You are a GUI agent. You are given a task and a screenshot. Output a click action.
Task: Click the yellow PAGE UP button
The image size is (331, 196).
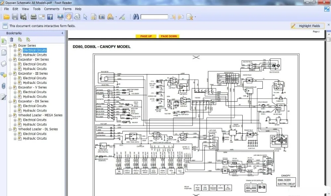146,36
